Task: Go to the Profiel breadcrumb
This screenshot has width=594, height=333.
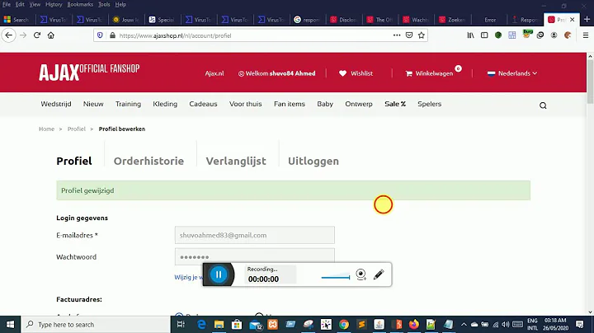Action: (x=77, y=129)
